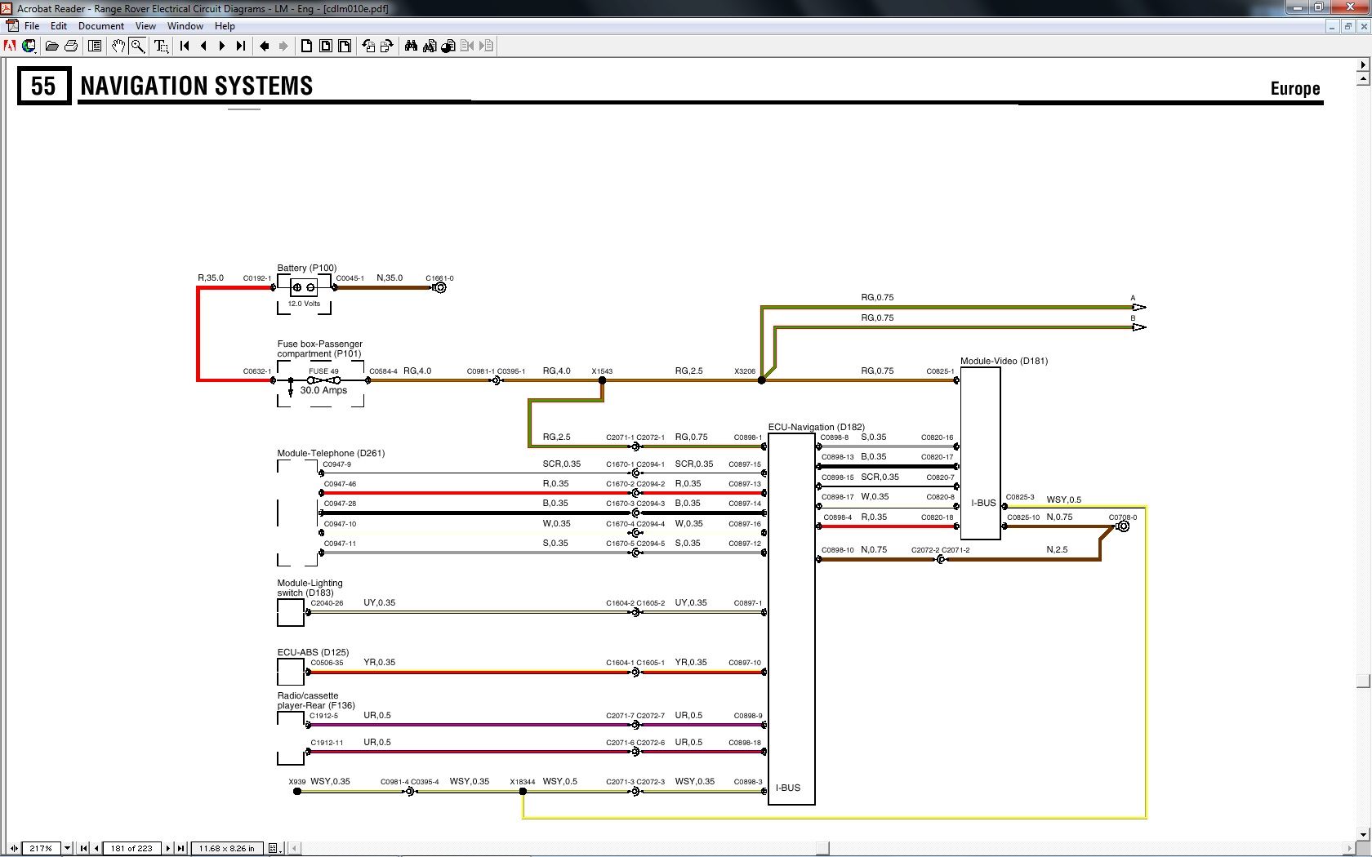The height and width of the screenshot is (857, 1372).
Task: Click the section number 55 box
Action: click(43, 86)
